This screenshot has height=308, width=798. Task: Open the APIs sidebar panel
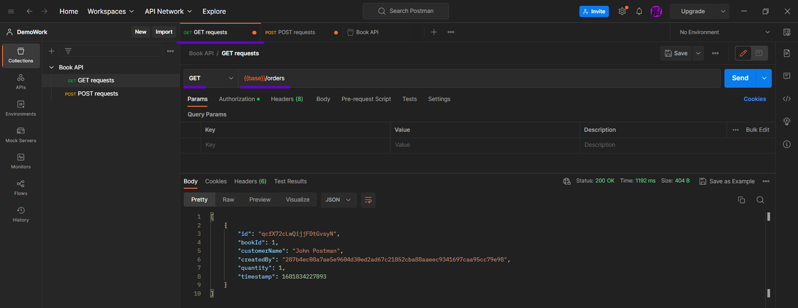coord(21,82)
